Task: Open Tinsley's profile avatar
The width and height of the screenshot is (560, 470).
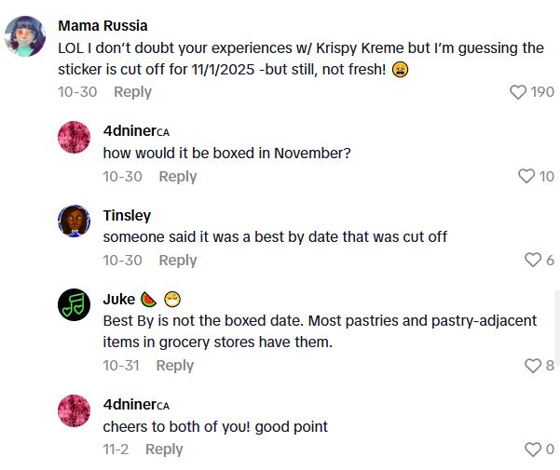Action: [75, 221]
